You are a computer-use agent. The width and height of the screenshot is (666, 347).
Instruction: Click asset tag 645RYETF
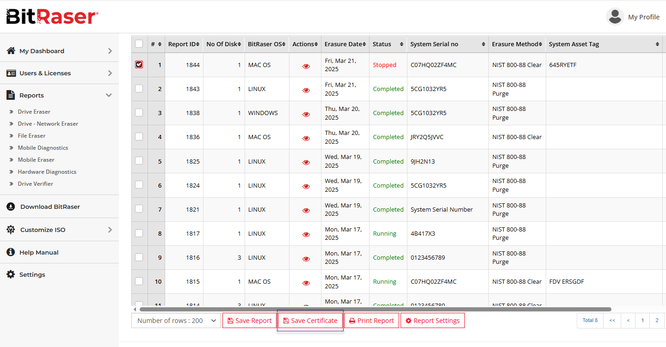(x=563, y=65)
